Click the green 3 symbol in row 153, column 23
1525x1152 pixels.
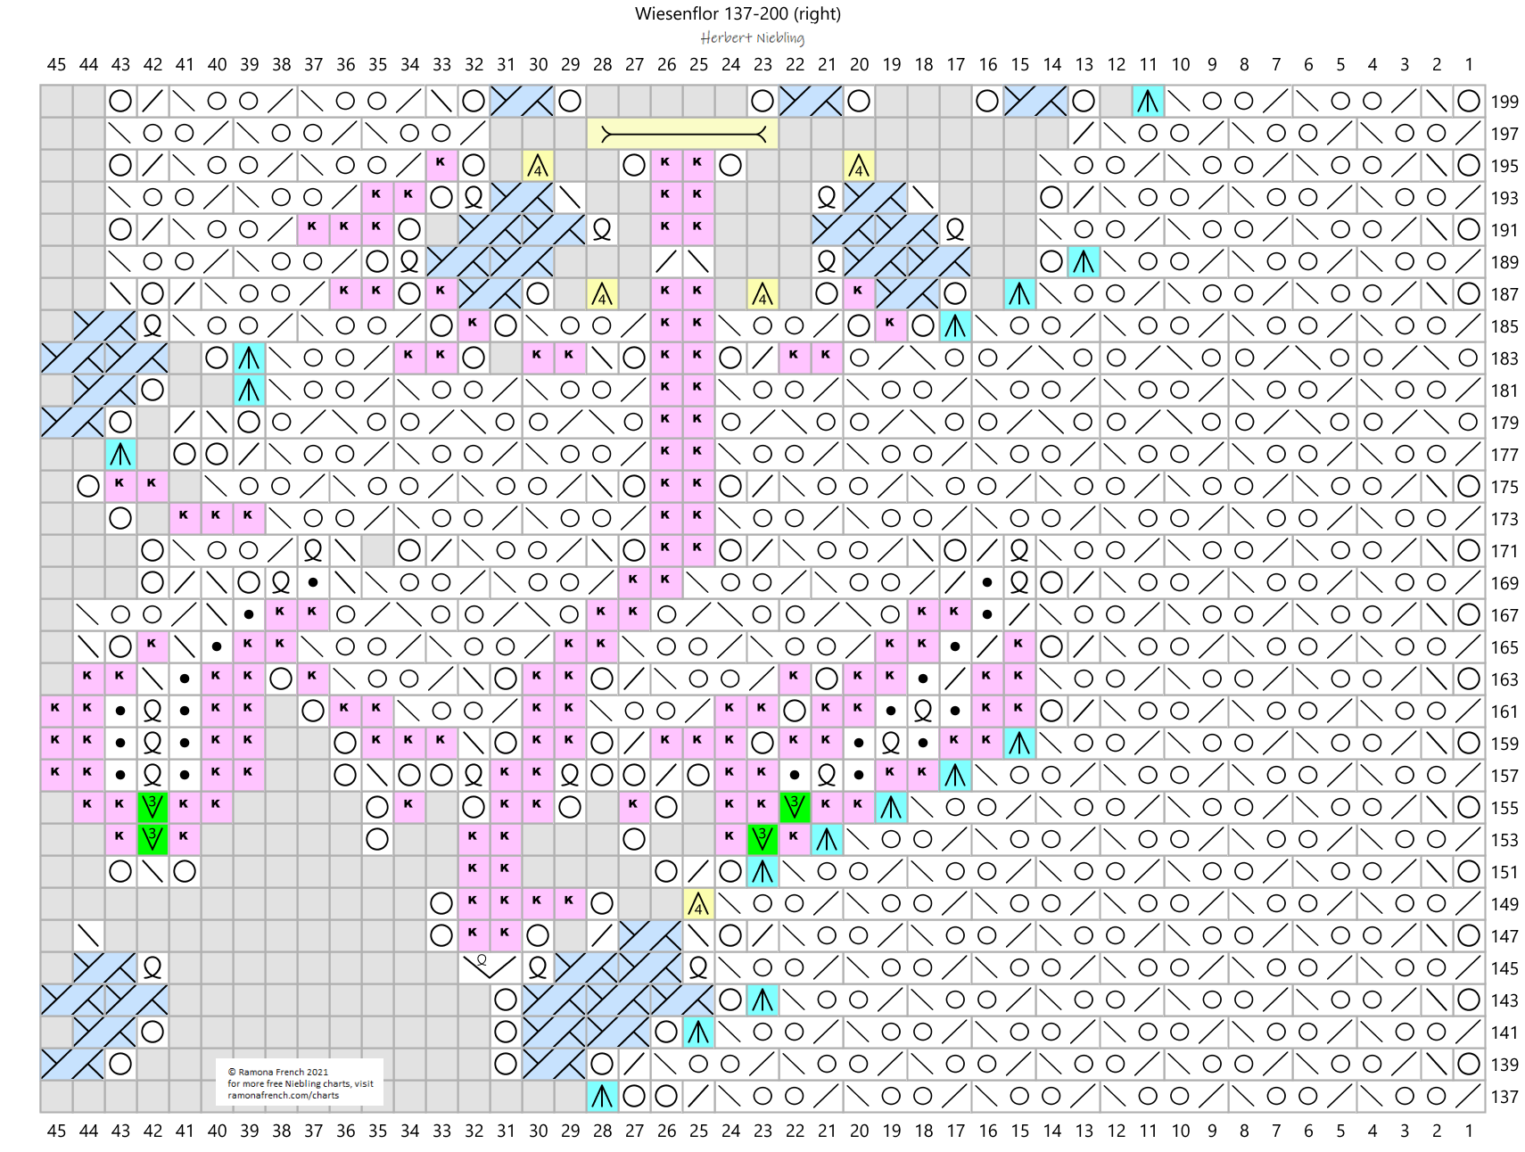tap(762, 840)
